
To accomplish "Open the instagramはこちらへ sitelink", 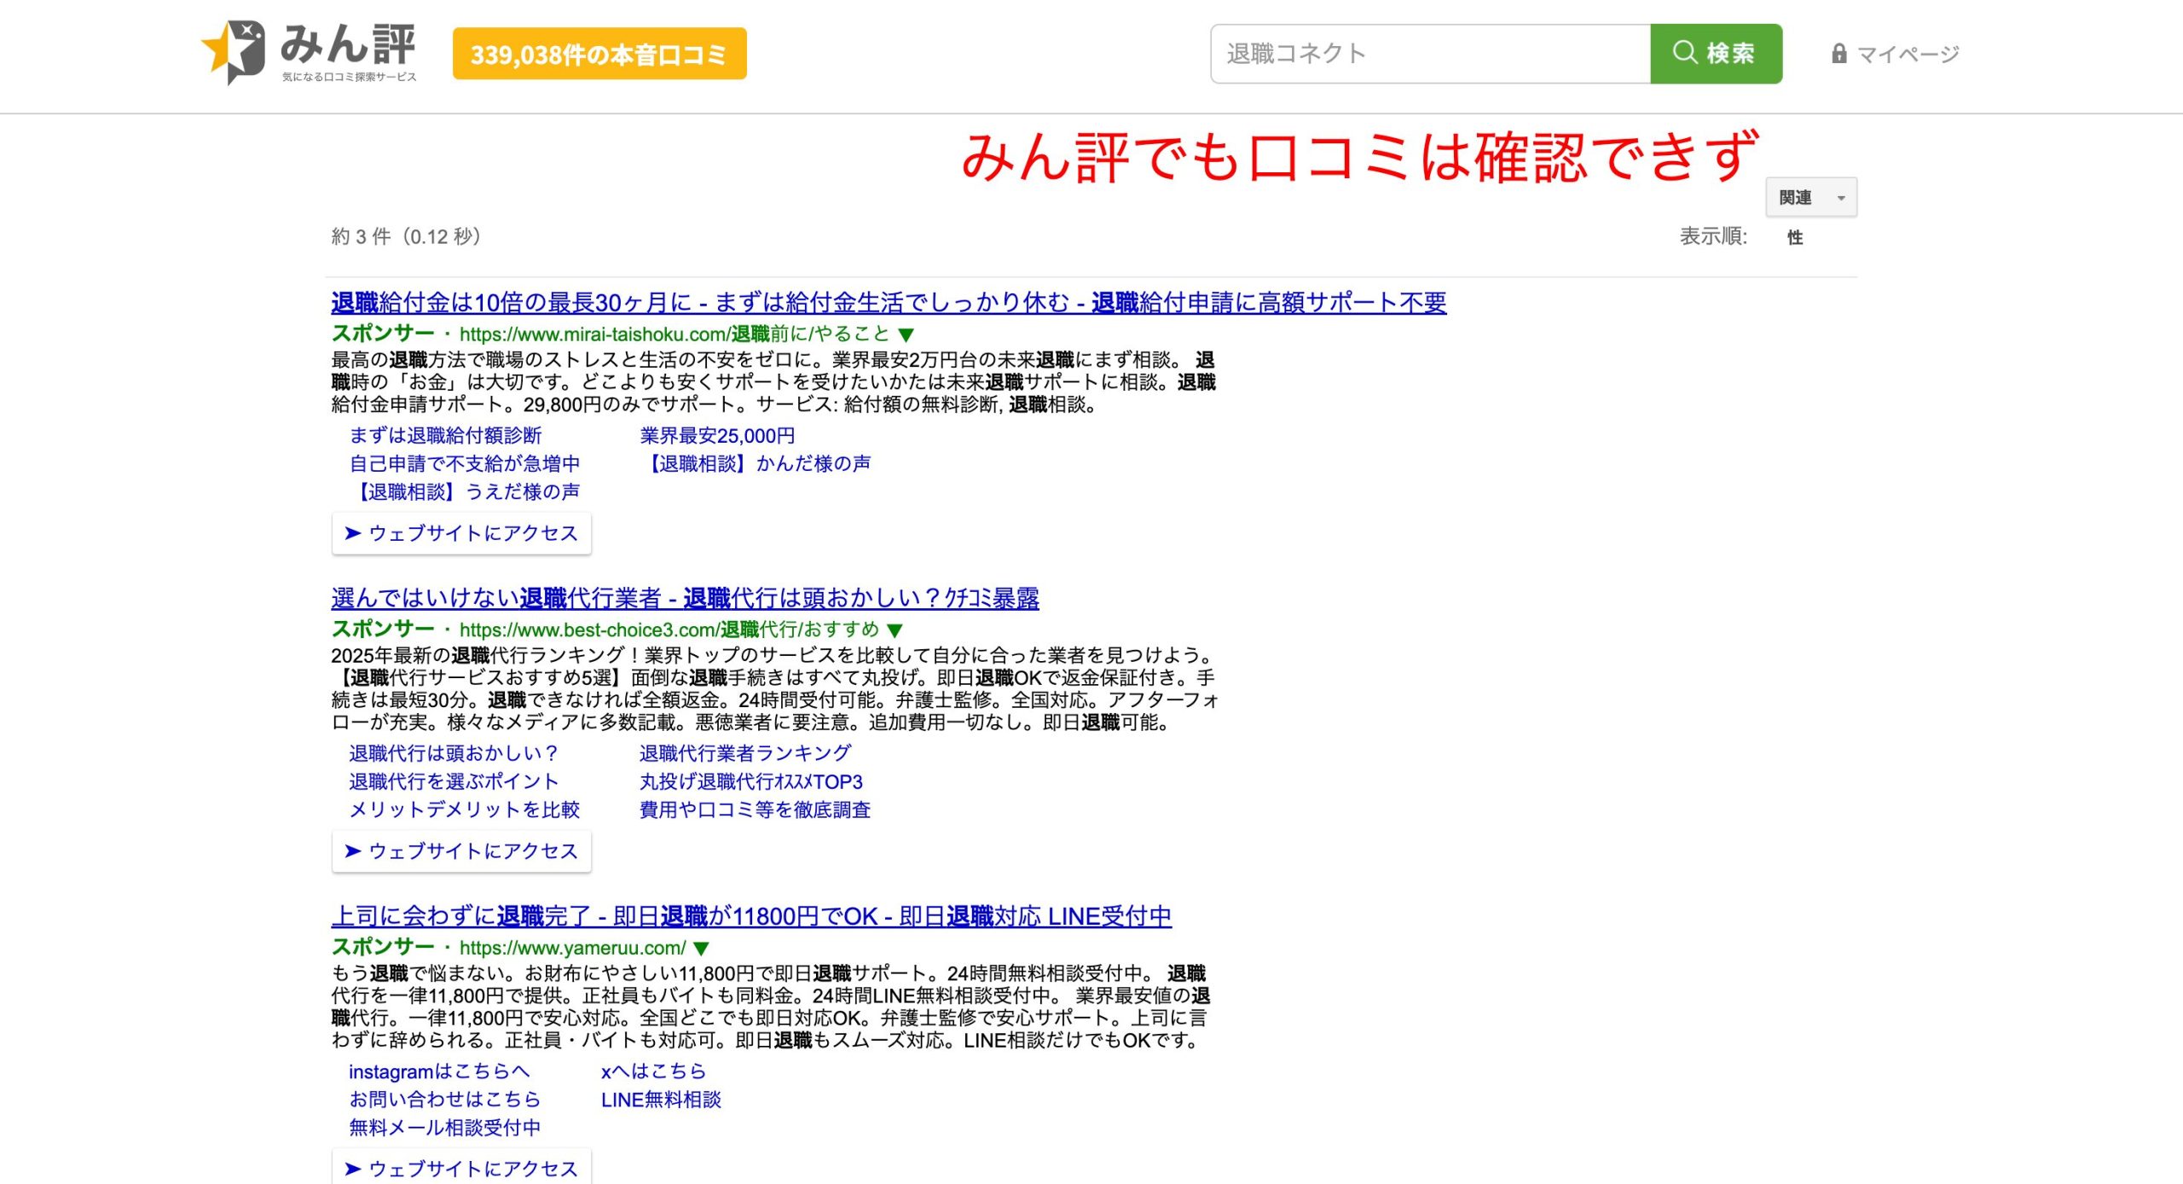I will (439, 1071).
